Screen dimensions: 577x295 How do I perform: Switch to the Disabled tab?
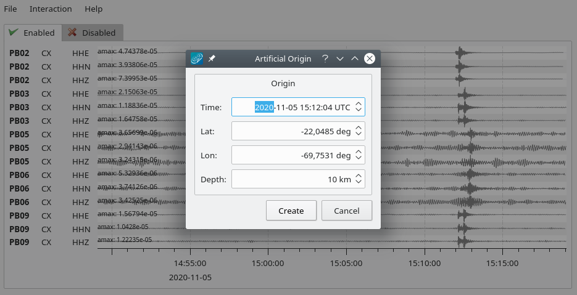(92, 33)
